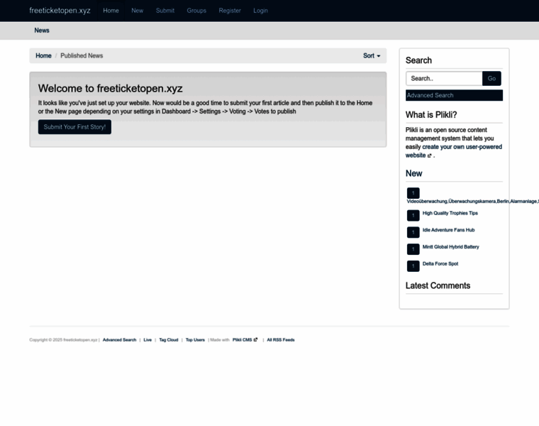539x426 pixels.
Task: Open the High Quality Trophies Tips story
Action: coord(450,213)
